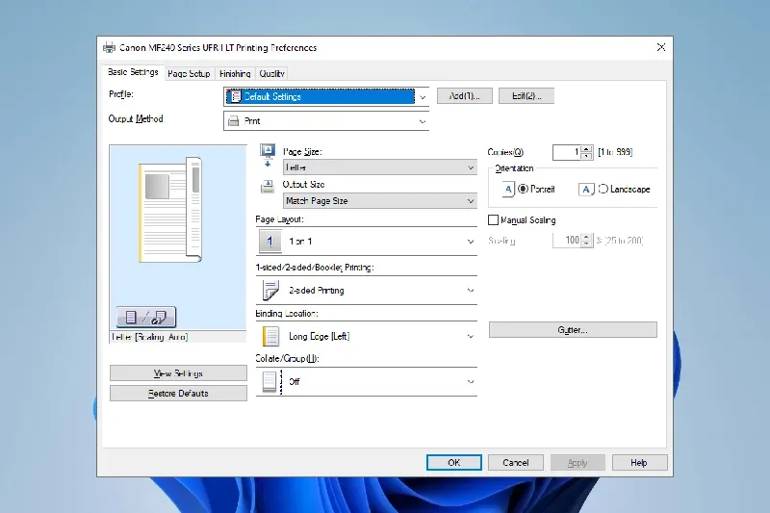
Task: Open the Finishing tab
Action: [x=235, y=74]
